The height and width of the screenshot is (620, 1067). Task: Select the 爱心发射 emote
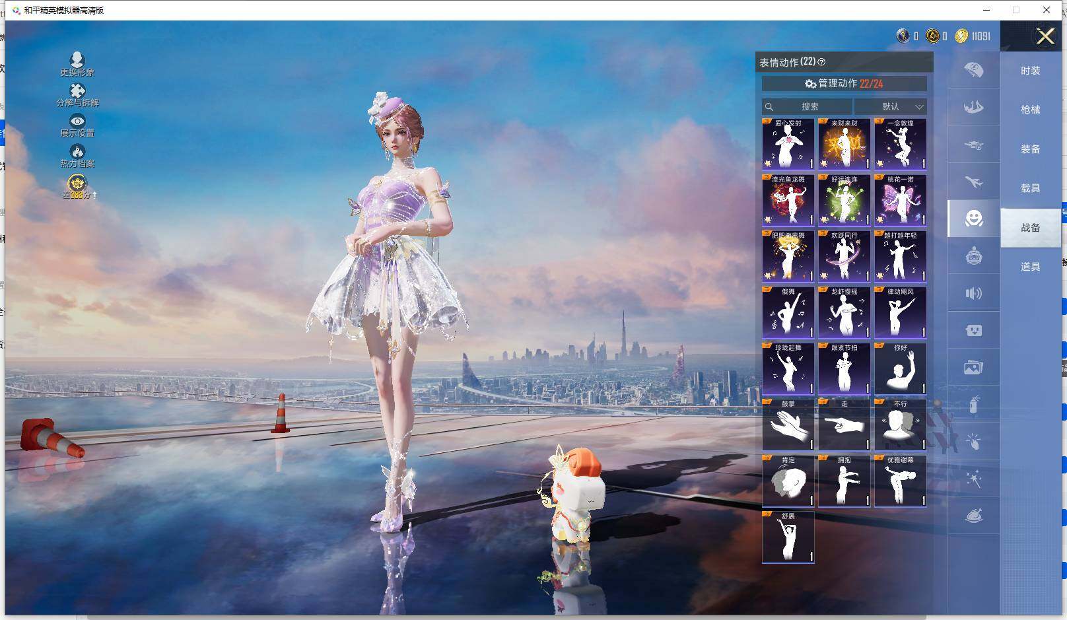point(788,144)
